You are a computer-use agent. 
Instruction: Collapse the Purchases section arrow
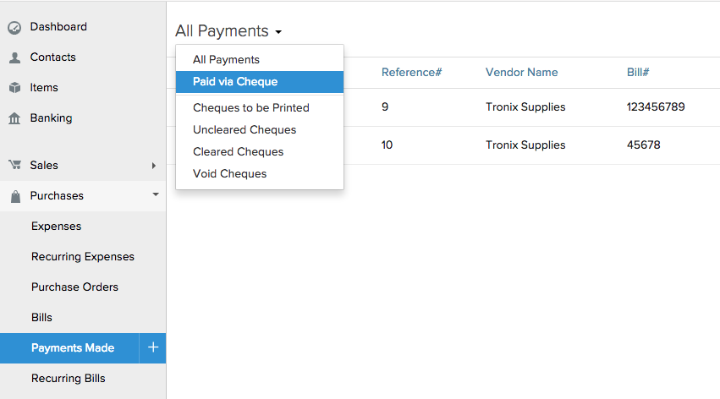(155, 195)
